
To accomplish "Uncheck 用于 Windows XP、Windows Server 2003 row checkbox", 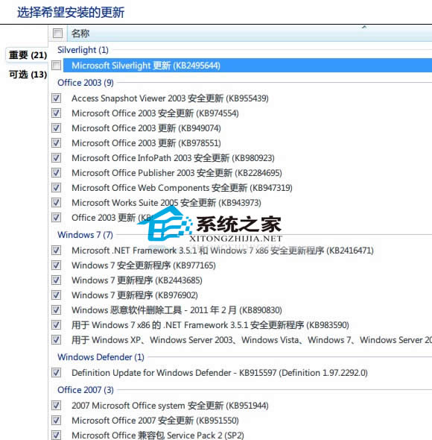I will 56,339.
